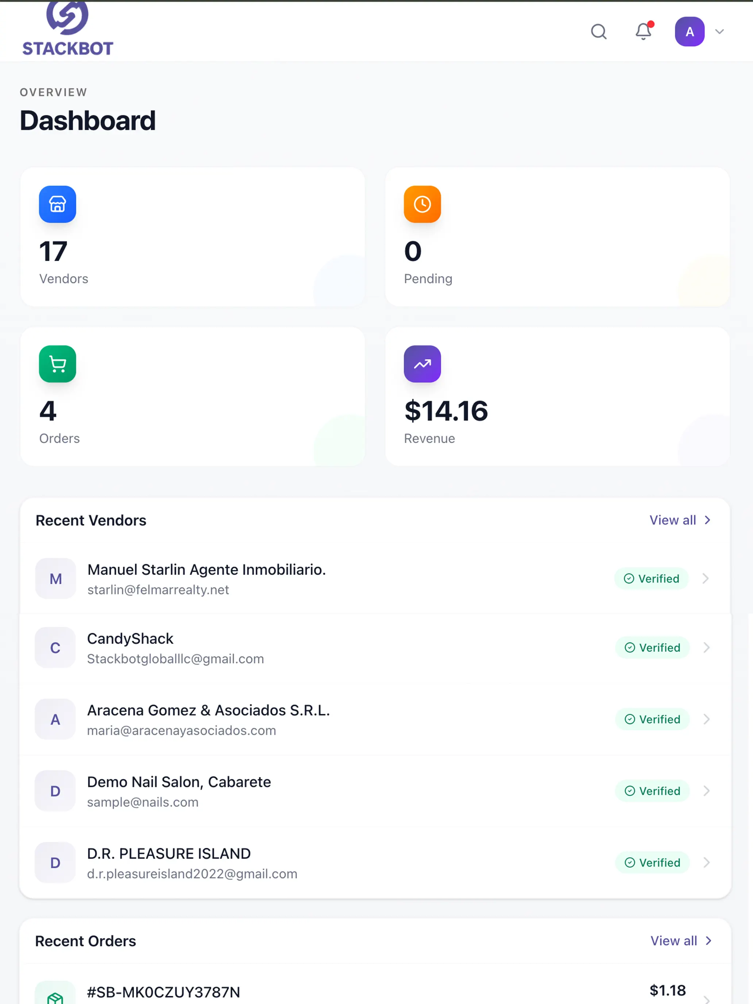Open the Recent Vendors section header
Image resolution: width=753 pixels, height=1004 pixels.
[x=91, y=520]
